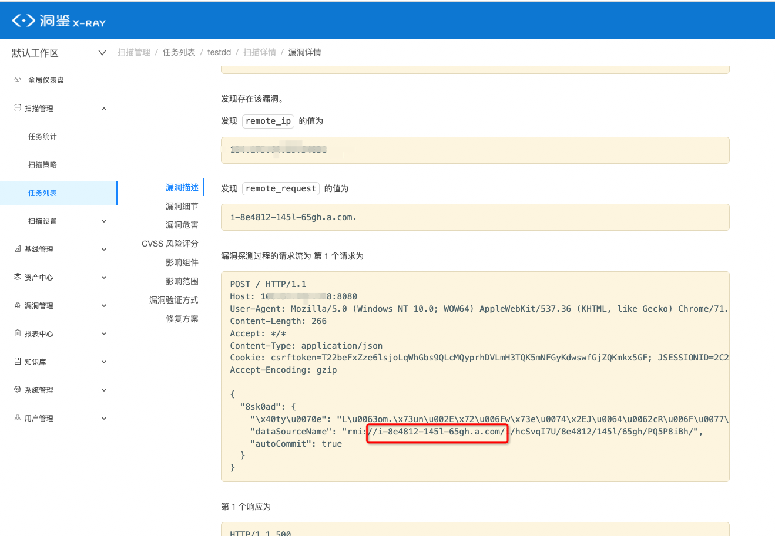This screenshot has height=536, width=775.
Task: Click the system management gear icon
Action: pyautogui.click(x=18, y=390)
